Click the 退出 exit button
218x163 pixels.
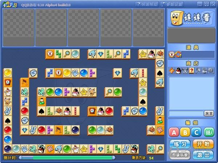click(203, 155)
